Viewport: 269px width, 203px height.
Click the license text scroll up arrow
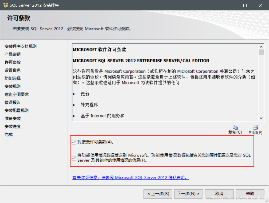(x=261, y=47)
